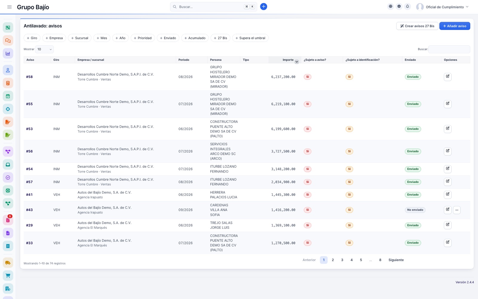Edit aviso #58 using its edit icon

[448, 77]
